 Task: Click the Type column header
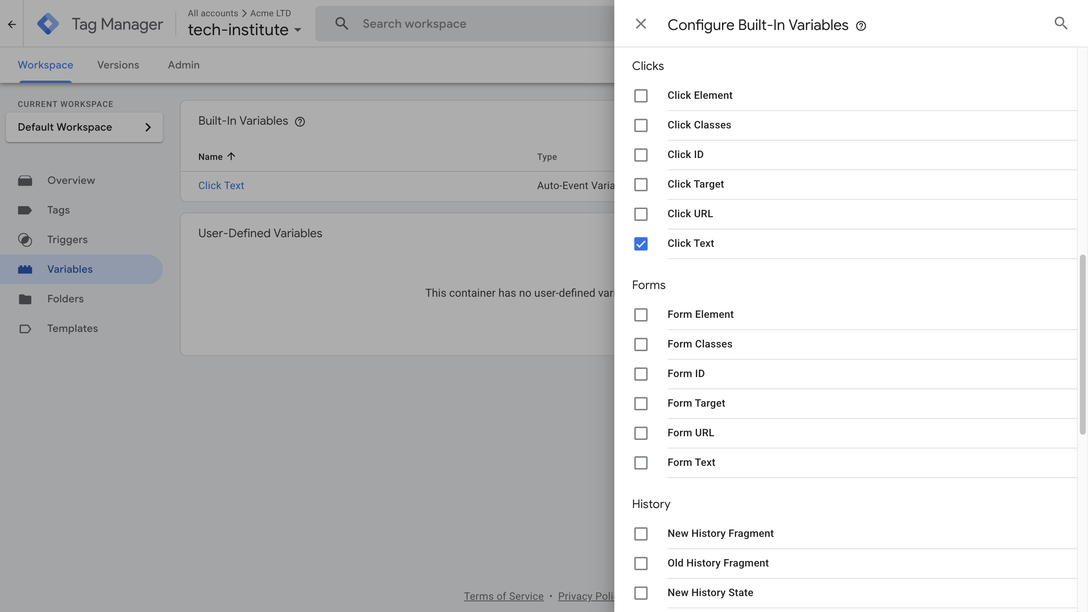click(547, 157)
